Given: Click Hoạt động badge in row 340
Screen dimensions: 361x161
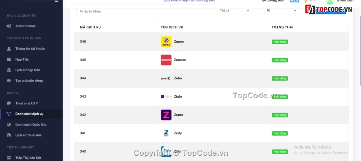Looking at the screenshot, I should pyautogui.click(x=280, y=152).
